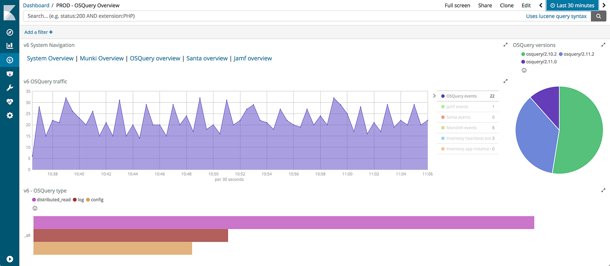Open Management from the gear icon

pyautogui.click(x=10, y=116)
